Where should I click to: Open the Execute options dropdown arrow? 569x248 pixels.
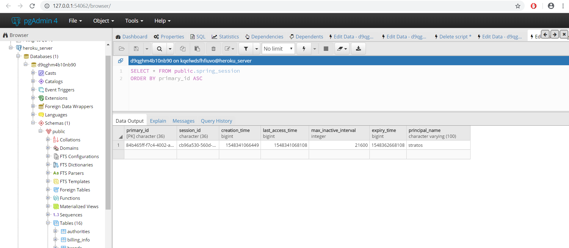tap(314, 49)
